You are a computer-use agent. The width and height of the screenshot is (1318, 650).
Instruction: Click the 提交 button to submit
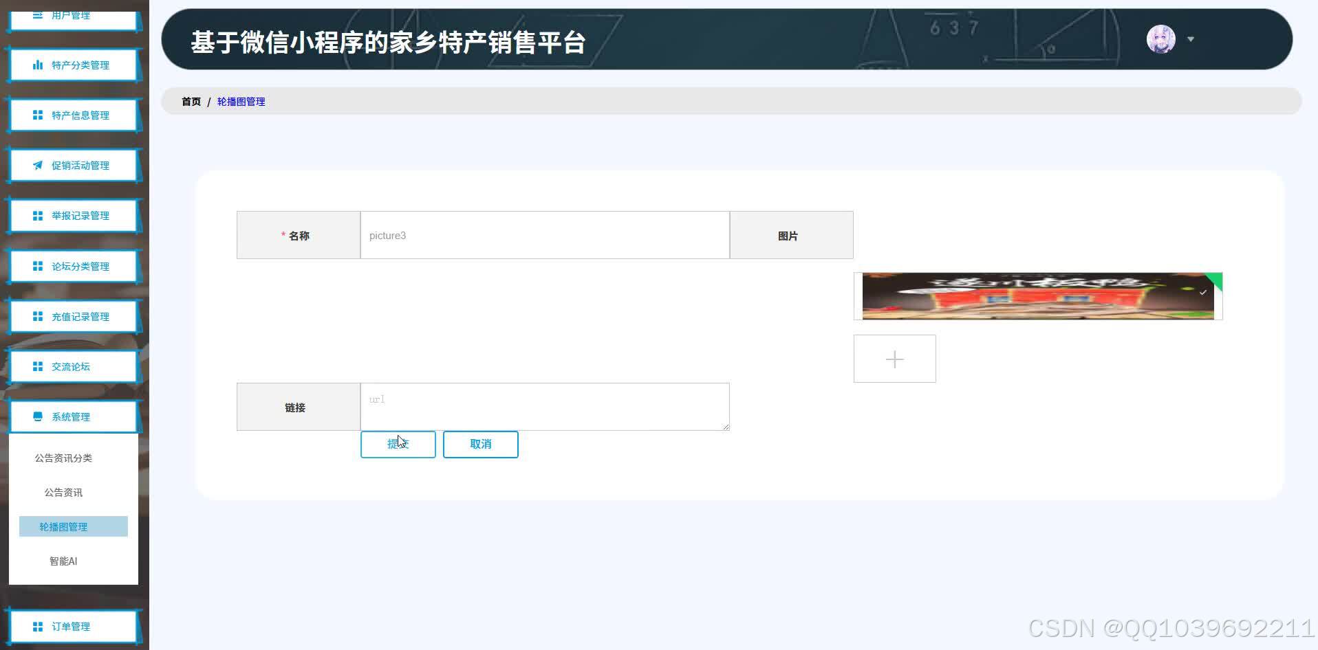pos(398,444)
